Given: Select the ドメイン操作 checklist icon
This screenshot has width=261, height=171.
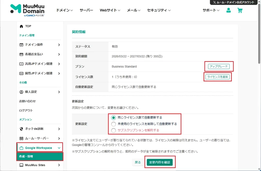Looking at the screenshot, I should (21, 45).
